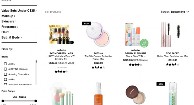Click the NEW badge on Tatcha primer
194x105 pixels.
tap(86, 24)
